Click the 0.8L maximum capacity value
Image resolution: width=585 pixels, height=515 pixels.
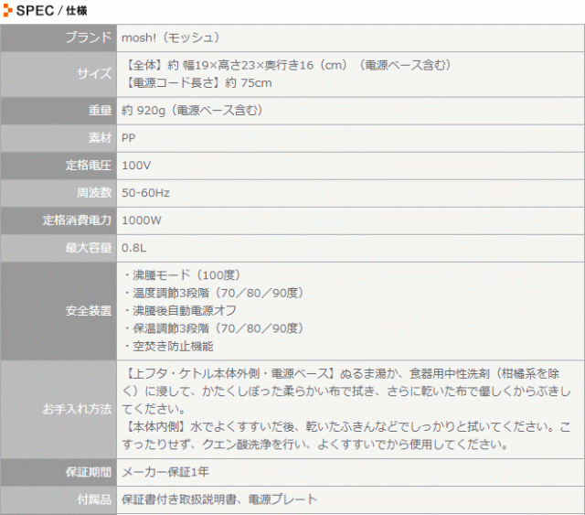click(135, 248)
